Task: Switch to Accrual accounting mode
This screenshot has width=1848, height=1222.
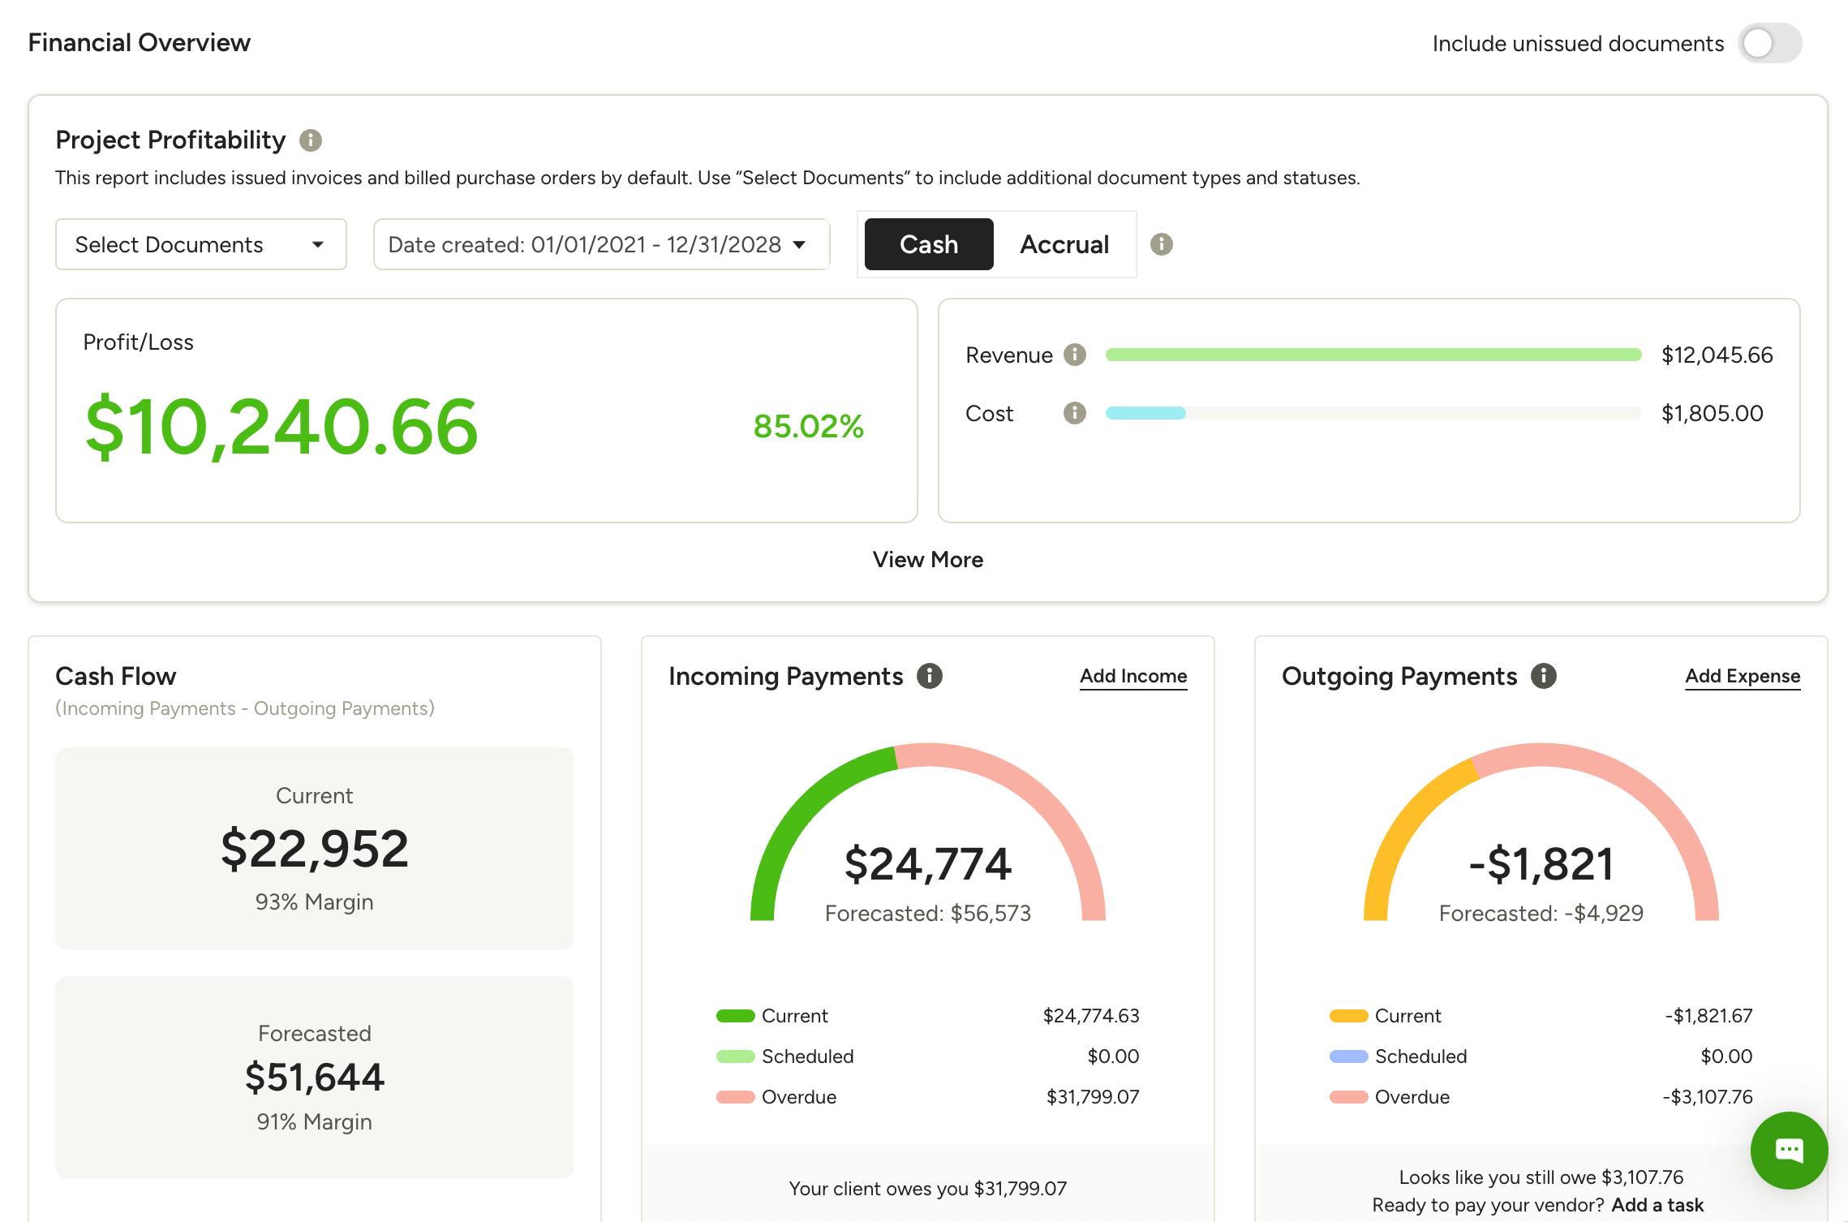Action: (x=1064, y=244)
